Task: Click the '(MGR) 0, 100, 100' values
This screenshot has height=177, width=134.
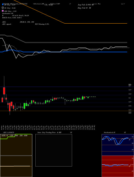Action: (x=27, y=22)
